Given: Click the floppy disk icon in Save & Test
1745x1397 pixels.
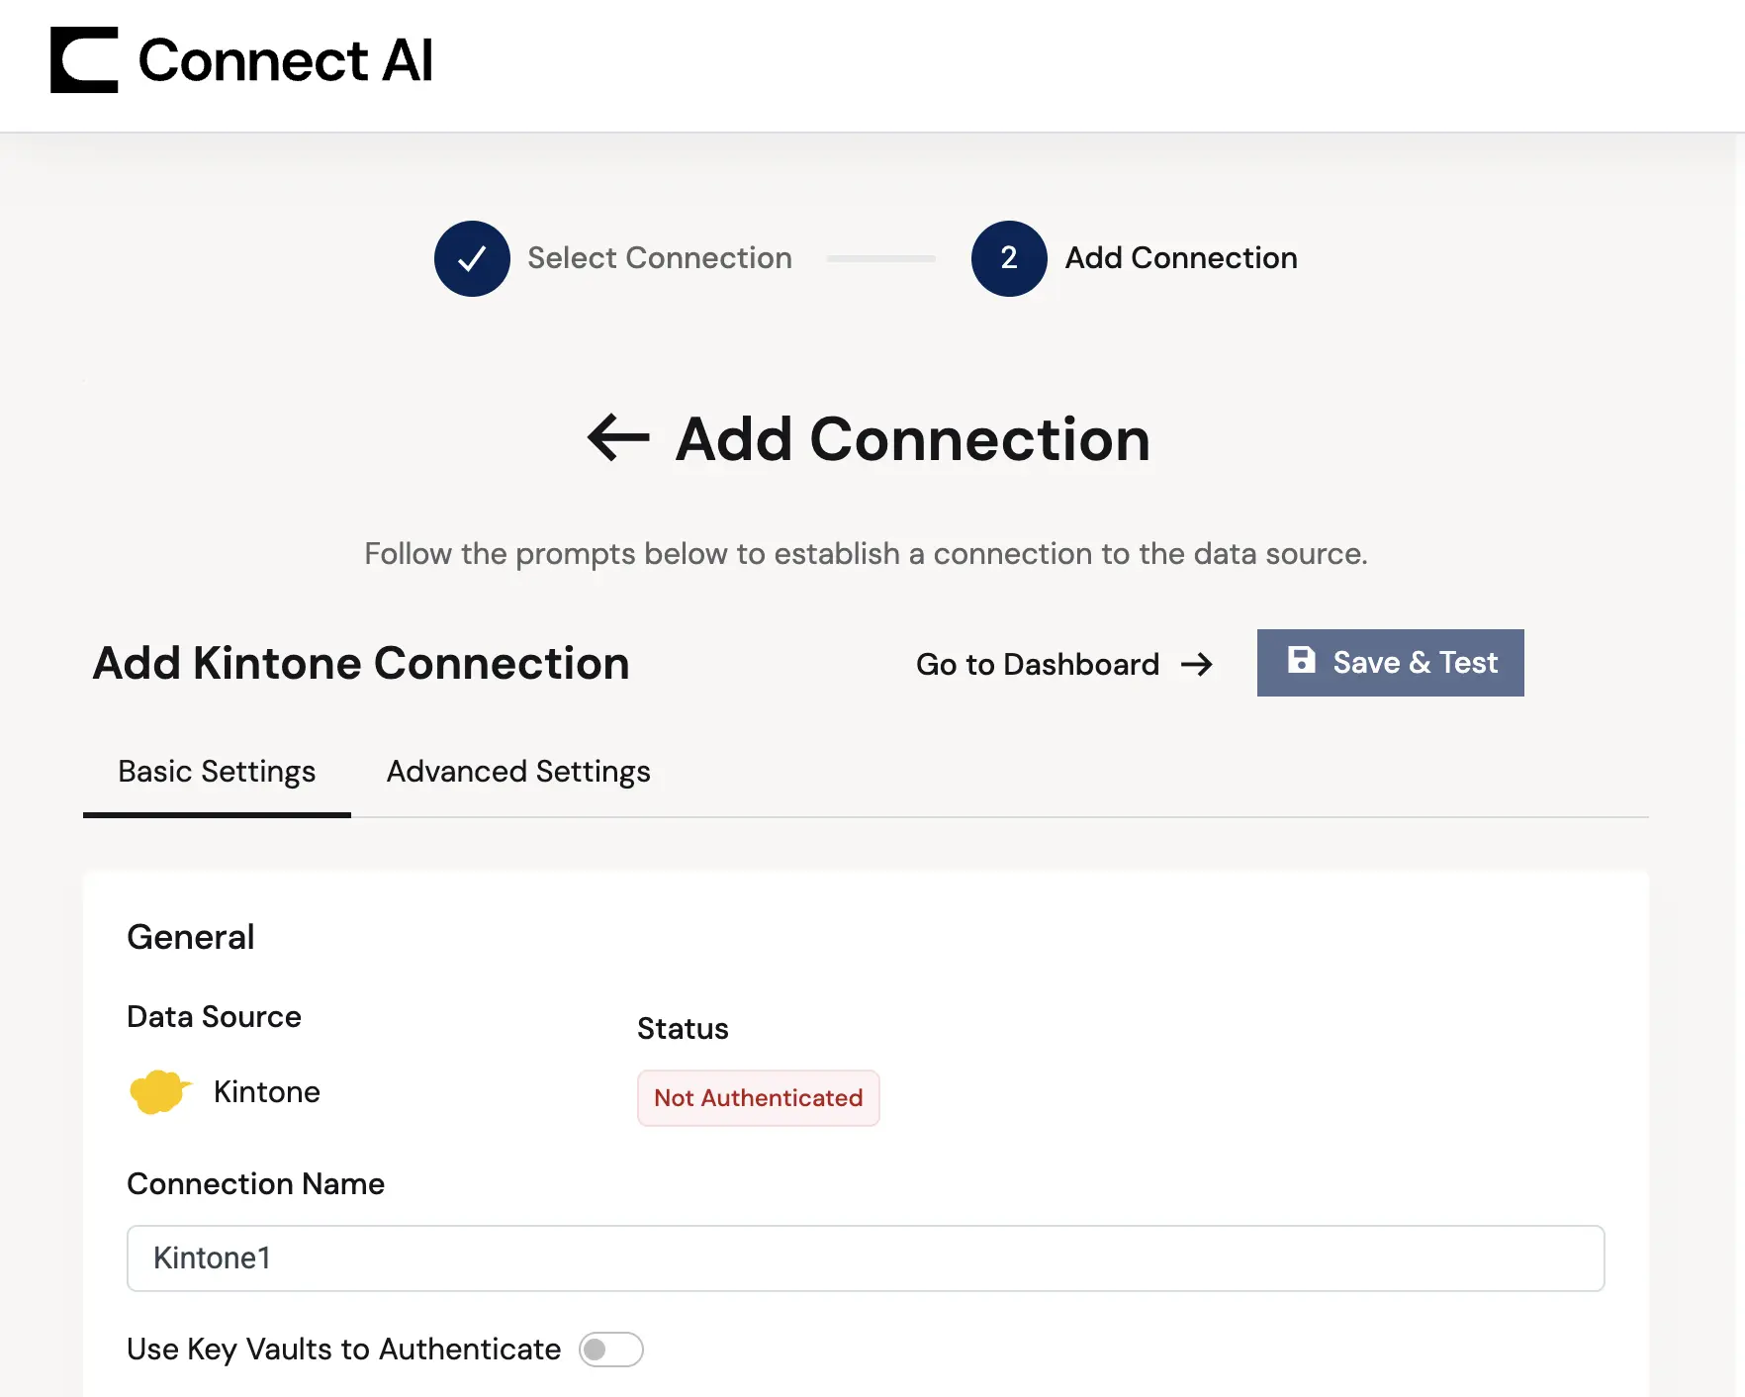Looking at the screenshot, I should pyautogui.click(x=1302, y=661).
